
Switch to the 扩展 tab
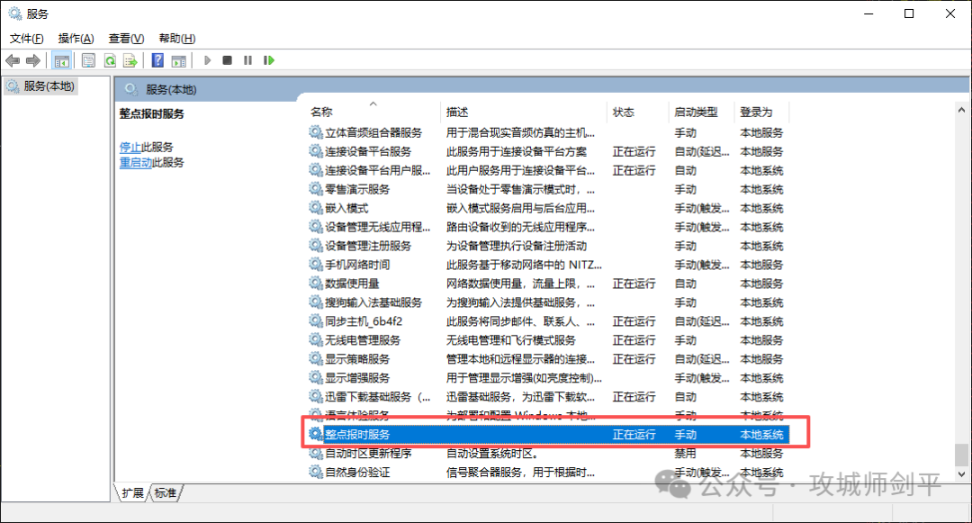coord(132,492)
